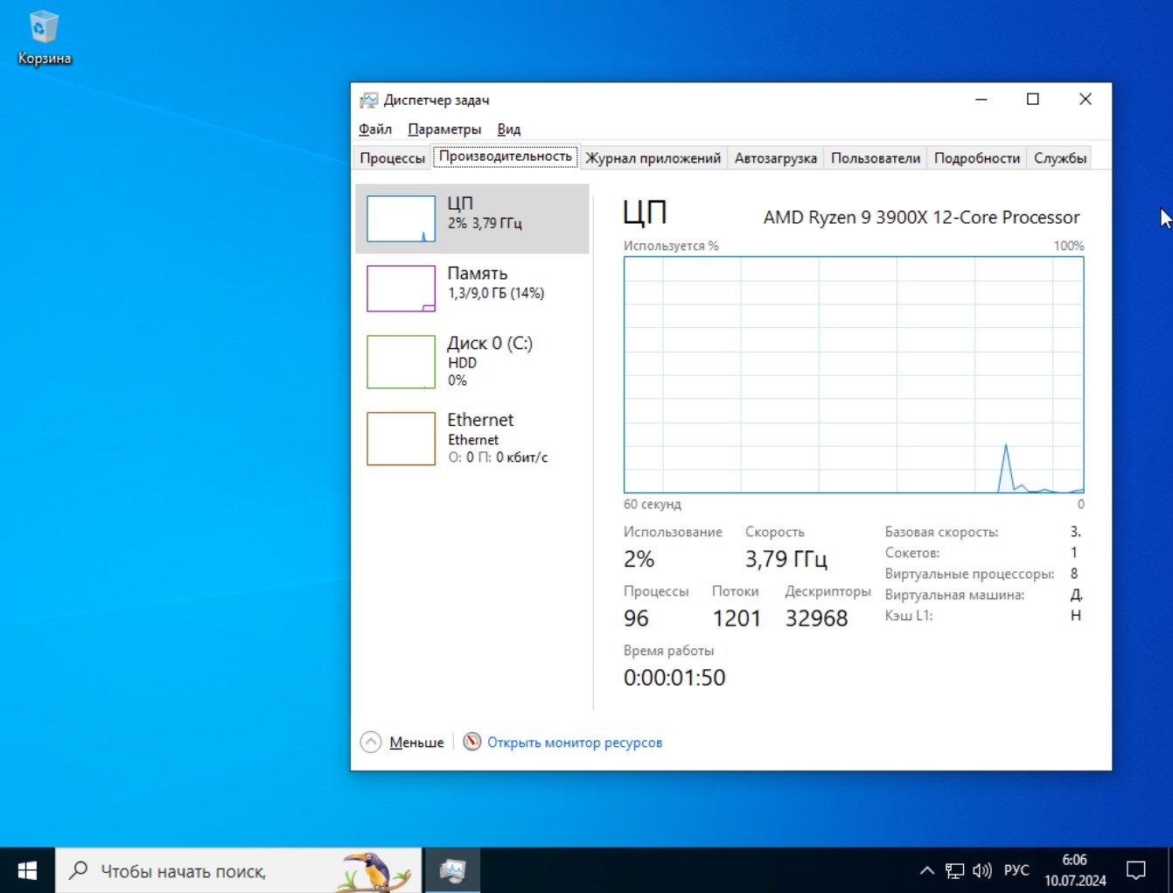Image resolution: width=1173 pixels, height=893 pixels.
Task: Click the Используется % graph label
Action: pos(671,246)
